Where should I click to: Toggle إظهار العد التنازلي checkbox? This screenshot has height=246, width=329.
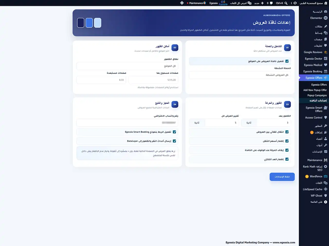[x=287, y=159]
